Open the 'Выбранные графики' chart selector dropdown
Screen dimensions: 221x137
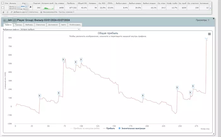pyautogui.click(x=50, y=29)
